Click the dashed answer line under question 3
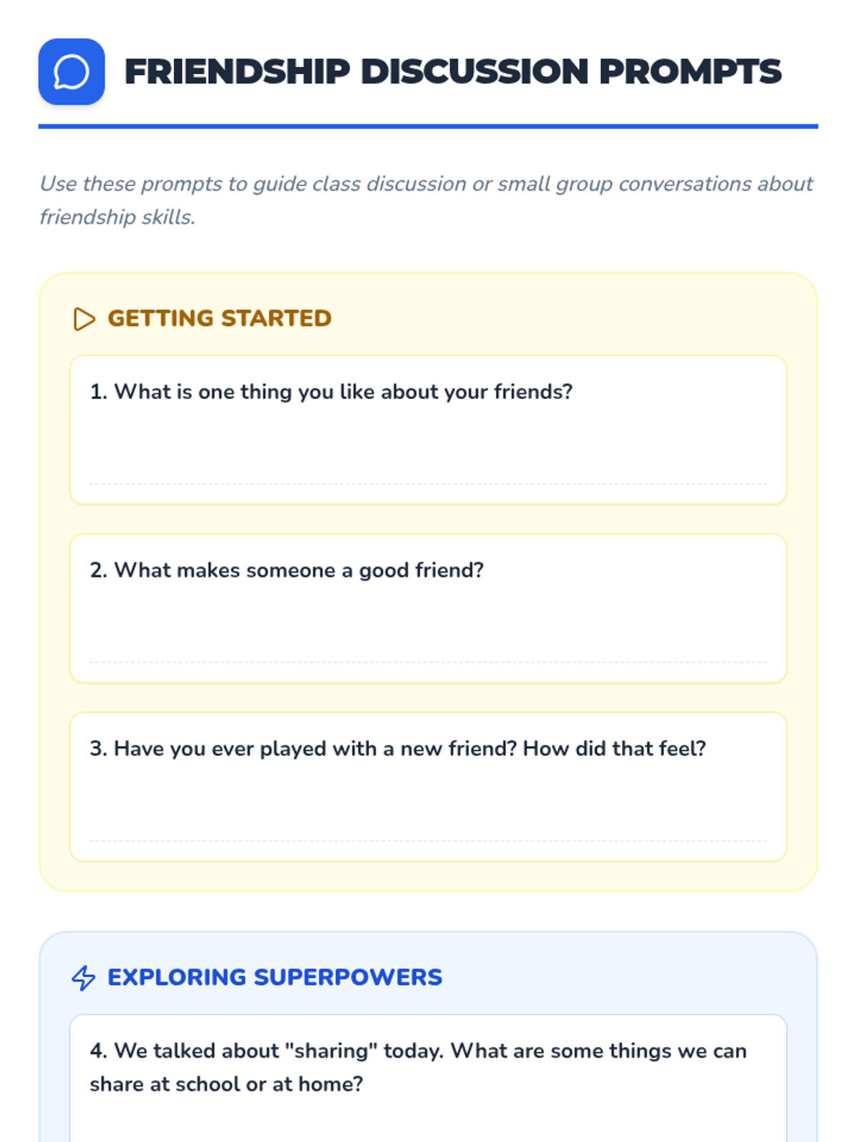Viewport: 856px width, 1142px height. [x=428, y=841]
